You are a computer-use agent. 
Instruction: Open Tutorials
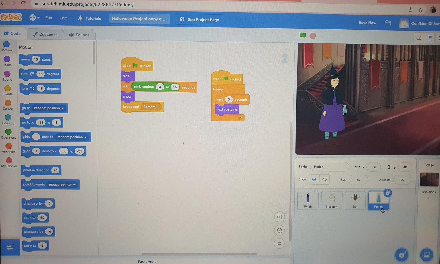click(x=89, y=18)
